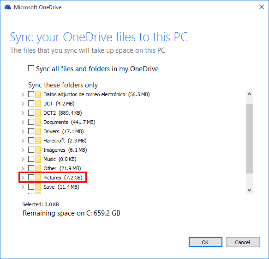Click the scrollbar down arrow

click(250, 190)
